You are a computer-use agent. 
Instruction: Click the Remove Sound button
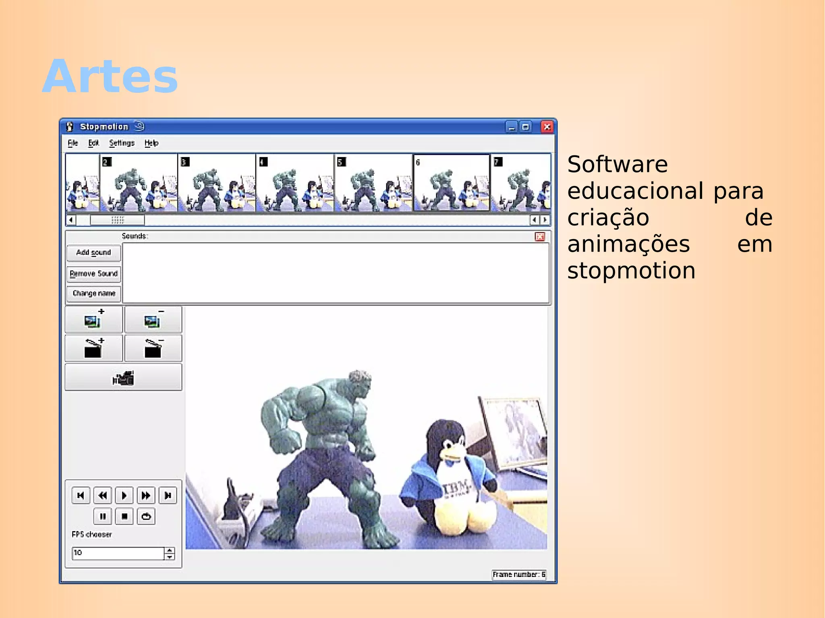click(x=93, y=274)
